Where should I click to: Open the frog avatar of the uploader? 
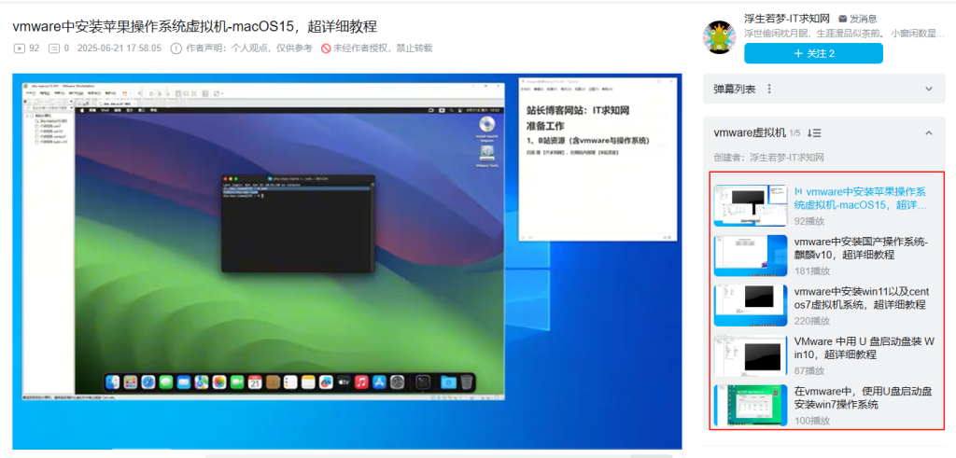click(x=720, y=37)
